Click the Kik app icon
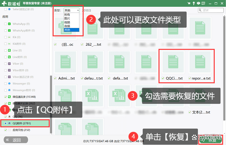This screenshot has height=145, width=226. pyautogui.click(x=9, y=37)
